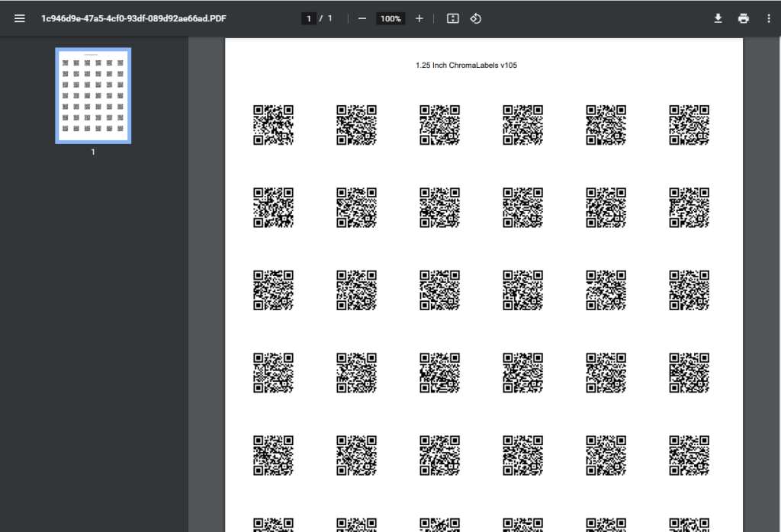Zoom in using the plus icon
Image resolution: width=781 pixels, height=532 pixels.
click(419, 18)
